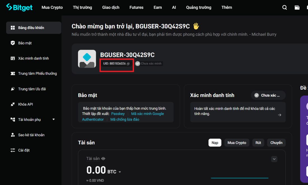The image size is (308, 185).
Task: Click the Nạp deposit button
Action: (215, 143)
